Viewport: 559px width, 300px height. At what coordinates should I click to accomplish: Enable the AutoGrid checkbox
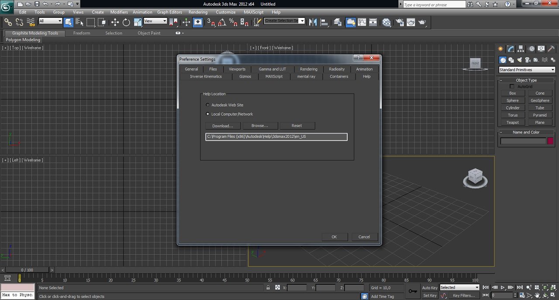tap(512, 87)
